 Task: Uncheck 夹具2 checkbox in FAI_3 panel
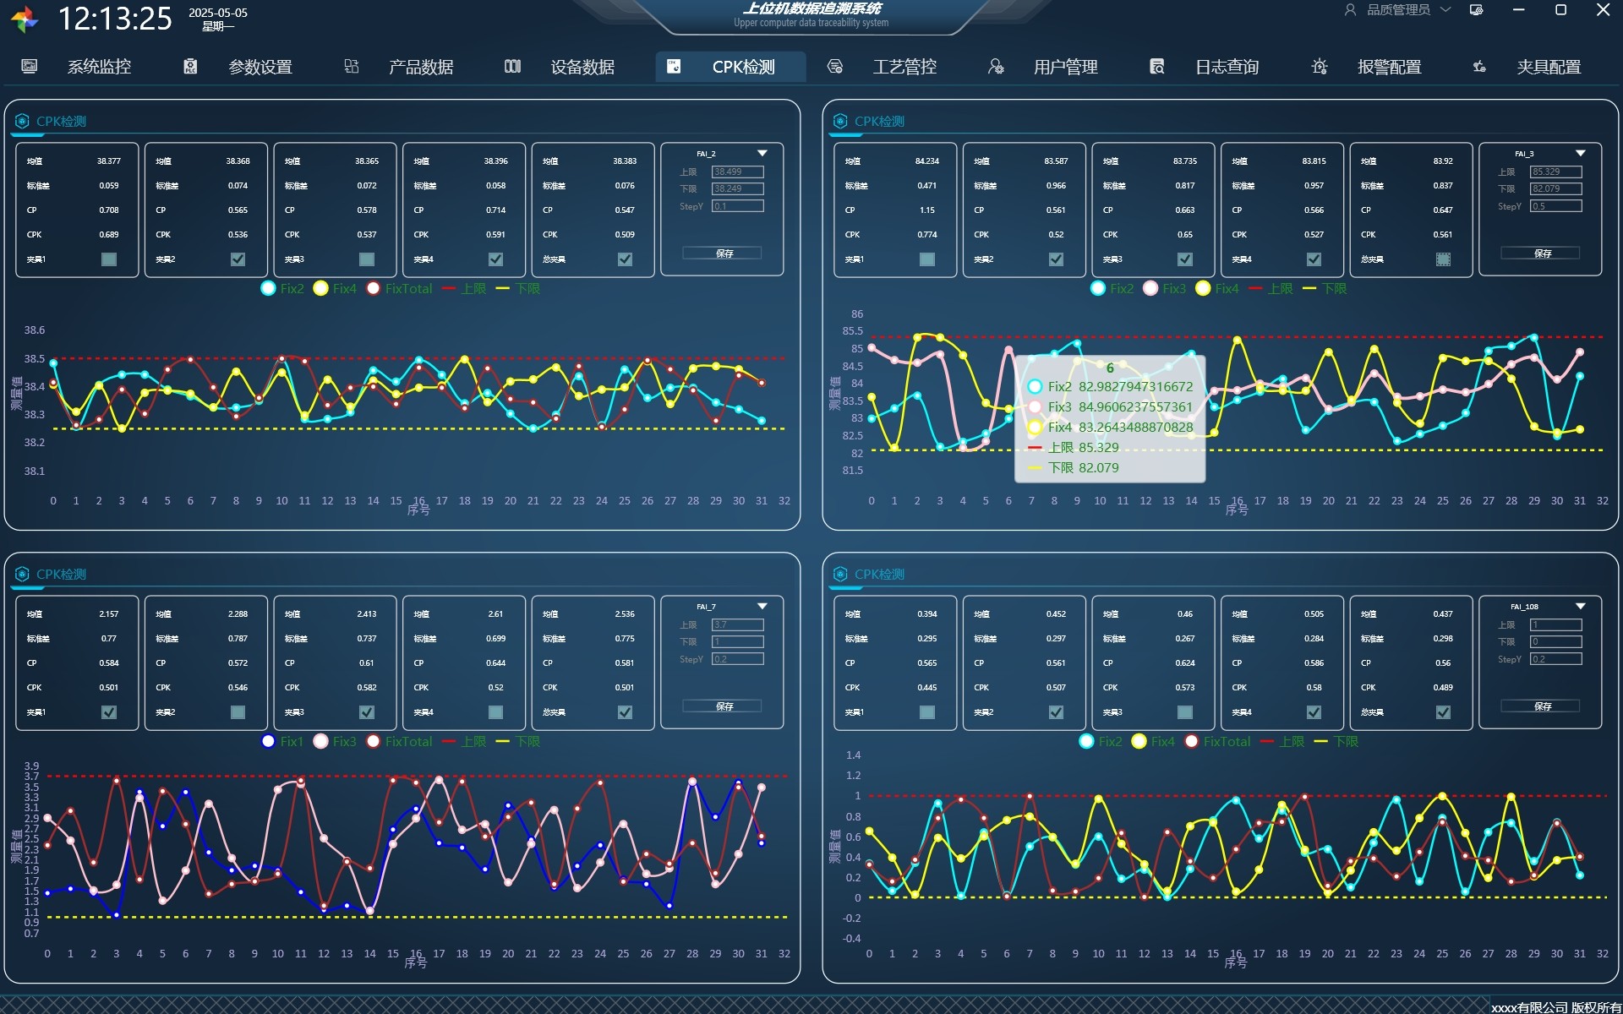tap(1056, 259)
